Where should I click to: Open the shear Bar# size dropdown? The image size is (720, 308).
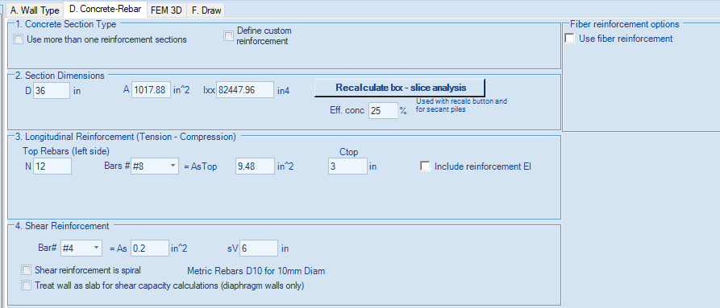pyautogui.click(x=81, y=248)
